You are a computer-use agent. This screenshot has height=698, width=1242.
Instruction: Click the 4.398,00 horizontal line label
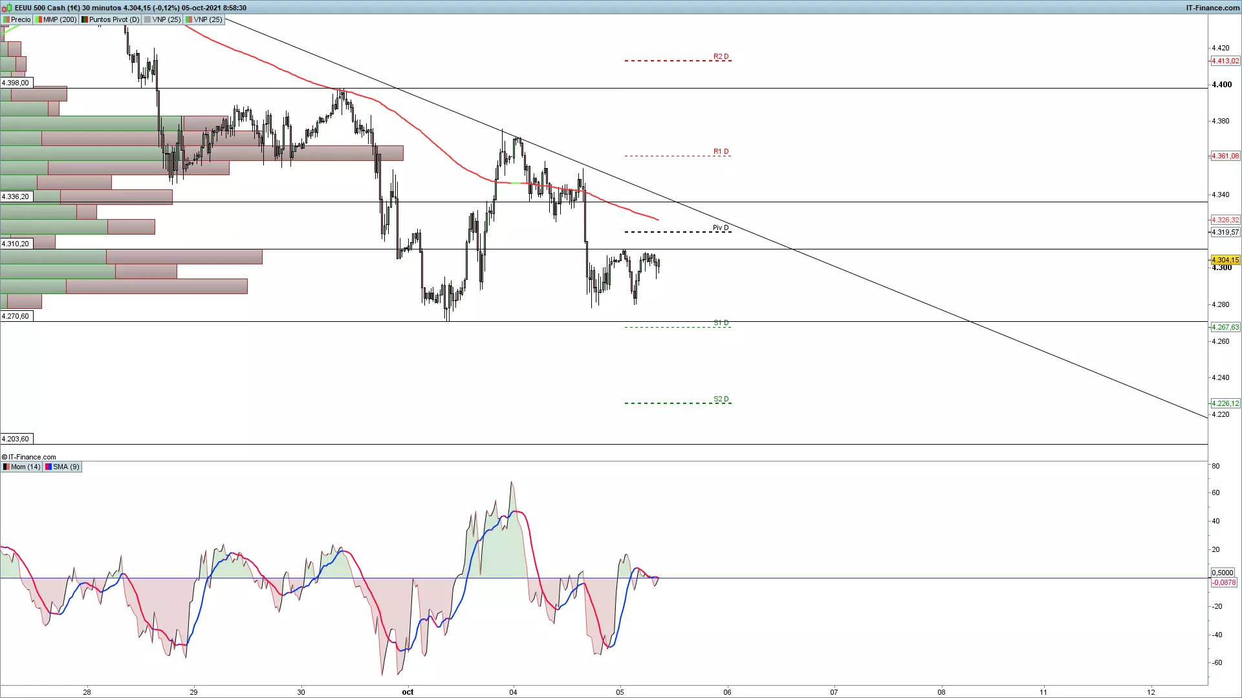click(16, 83)
